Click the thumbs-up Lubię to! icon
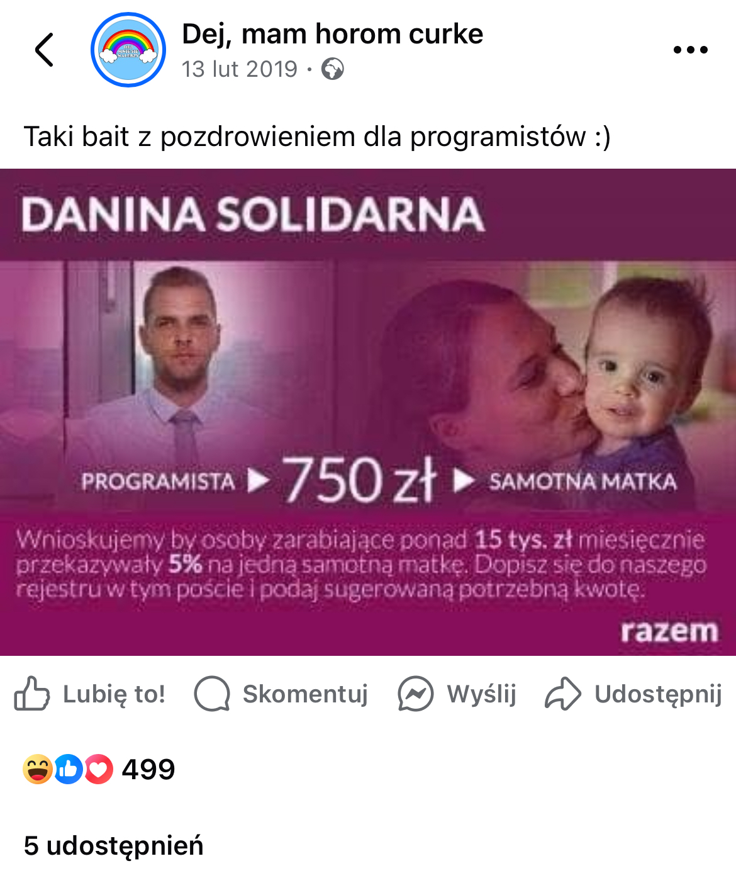This screenshot has height=895, width=736. (31, 694)
